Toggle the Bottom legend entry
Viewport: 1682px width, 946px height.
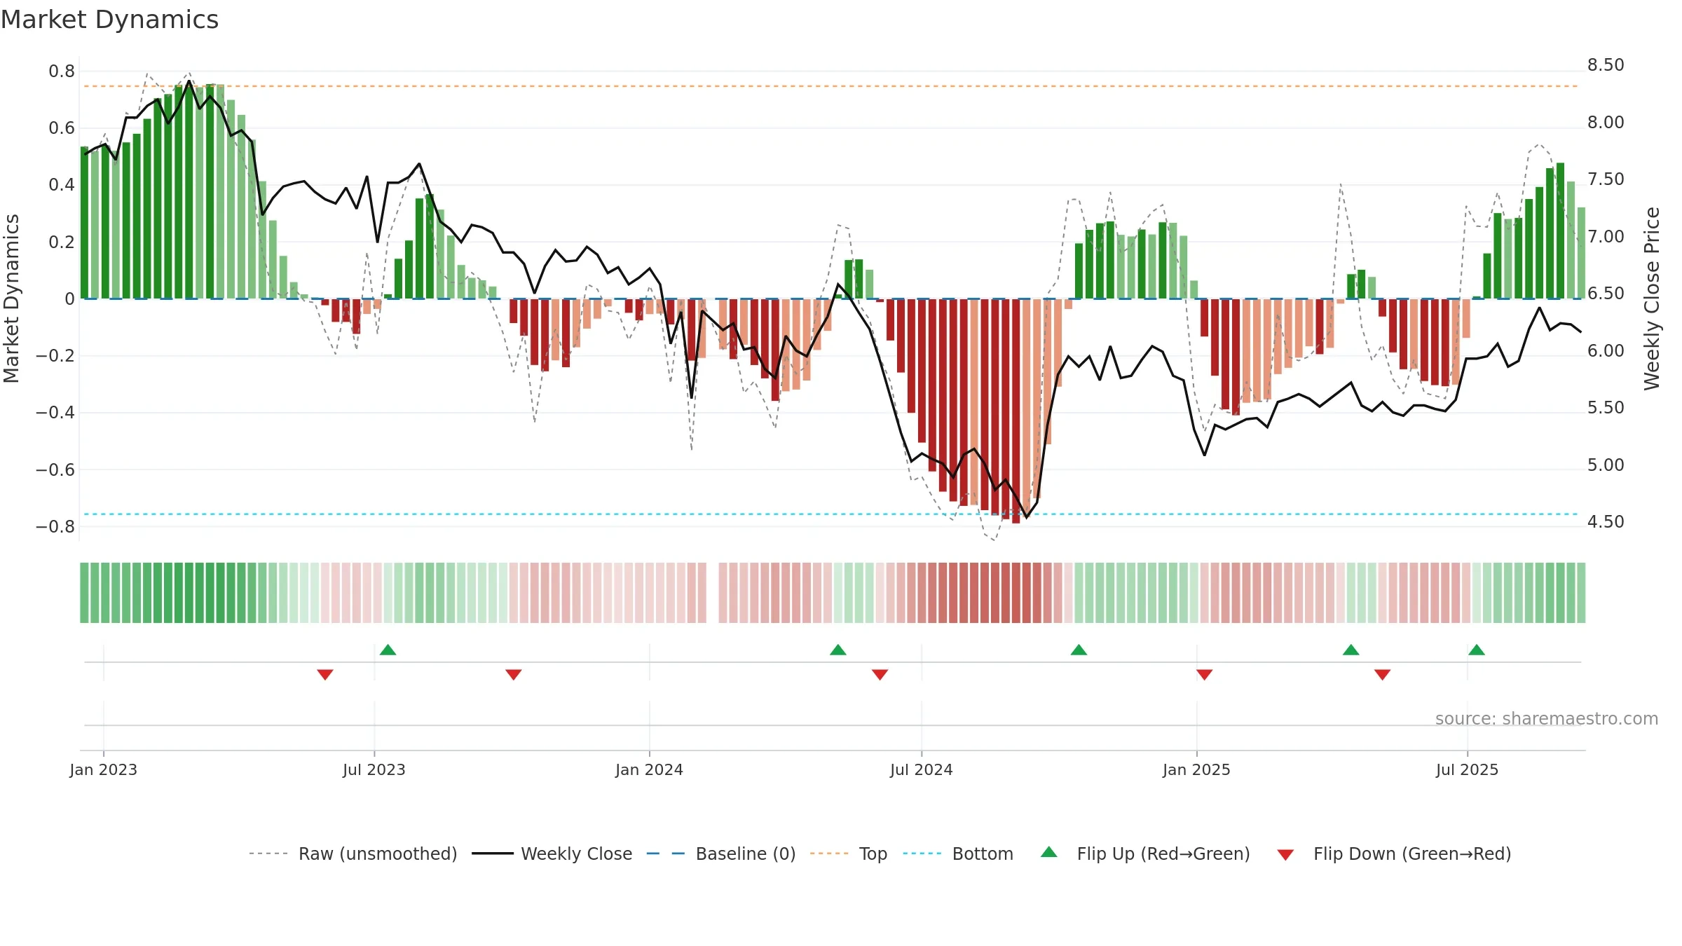click(958, 854)
